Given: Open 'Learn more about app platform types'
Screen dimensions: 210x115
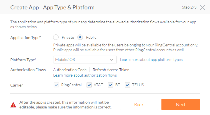Looking at the screenshot, I should point(151,59).
